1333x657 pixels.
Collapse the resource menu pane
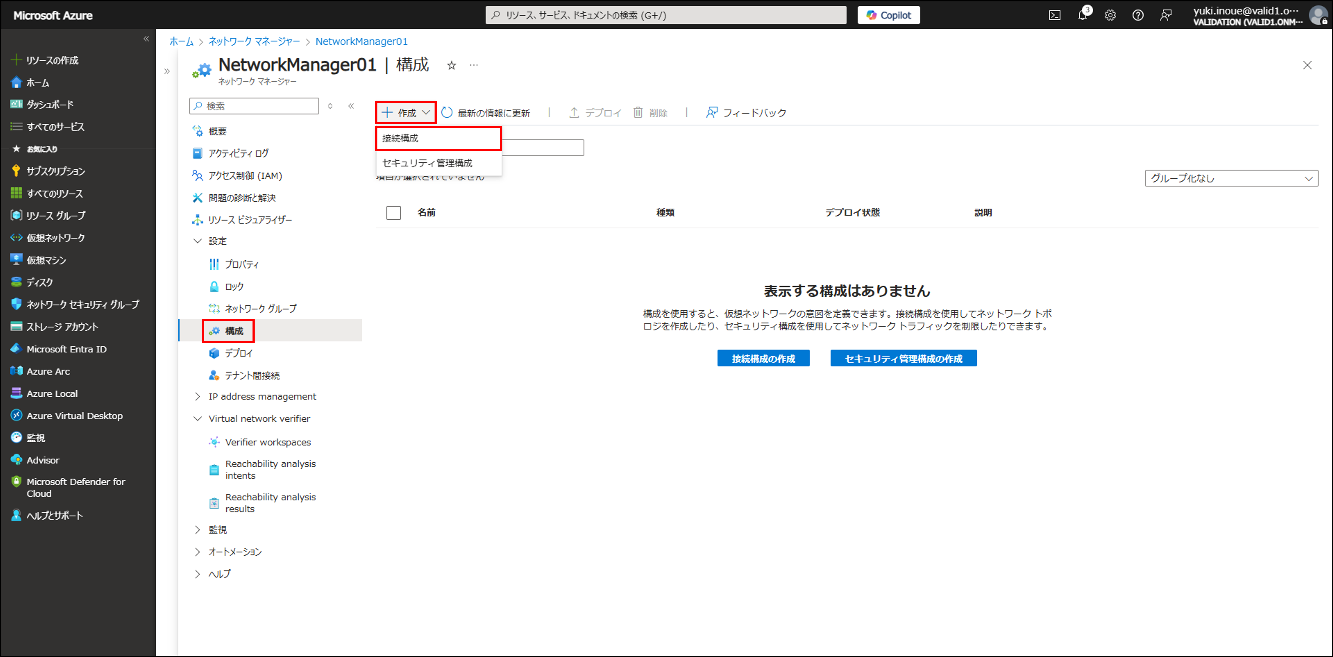tap(351, 106)
